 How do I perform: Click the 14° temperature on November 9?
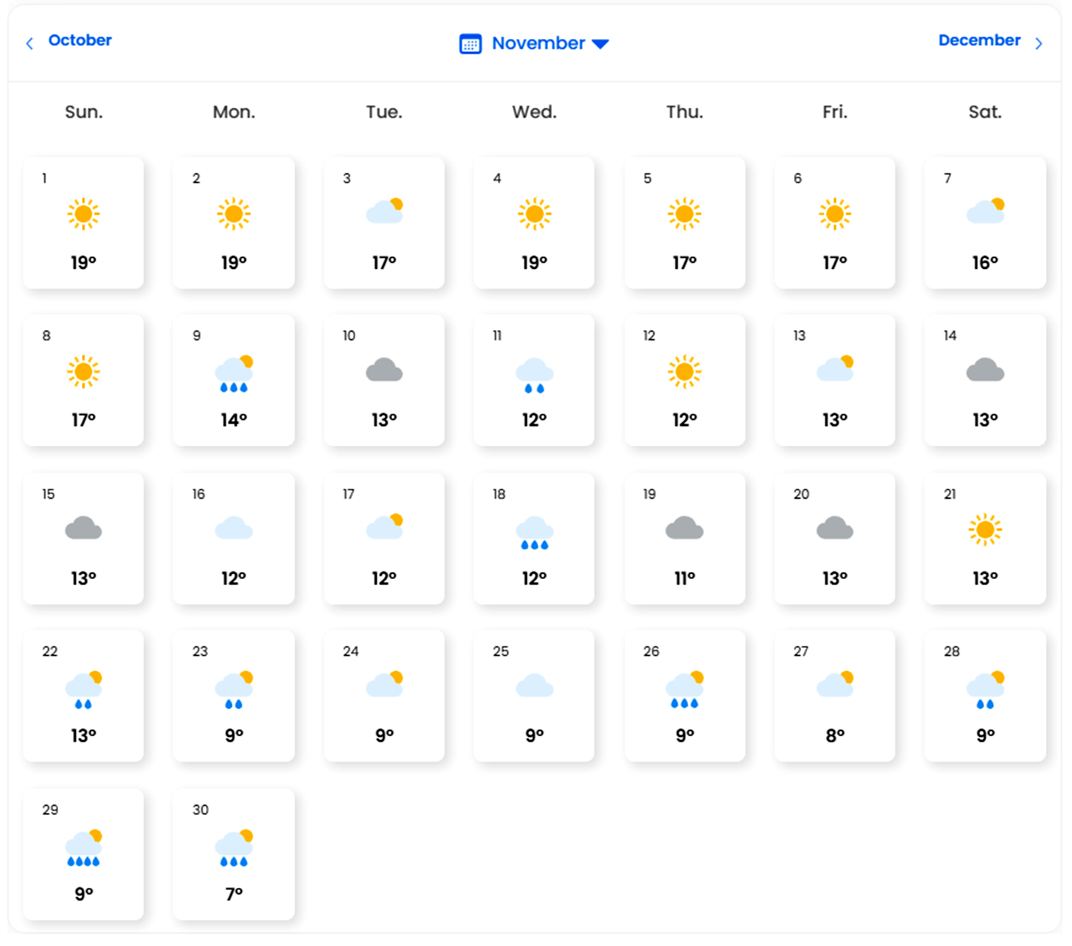pyautogui.click(x=234, y=420)
